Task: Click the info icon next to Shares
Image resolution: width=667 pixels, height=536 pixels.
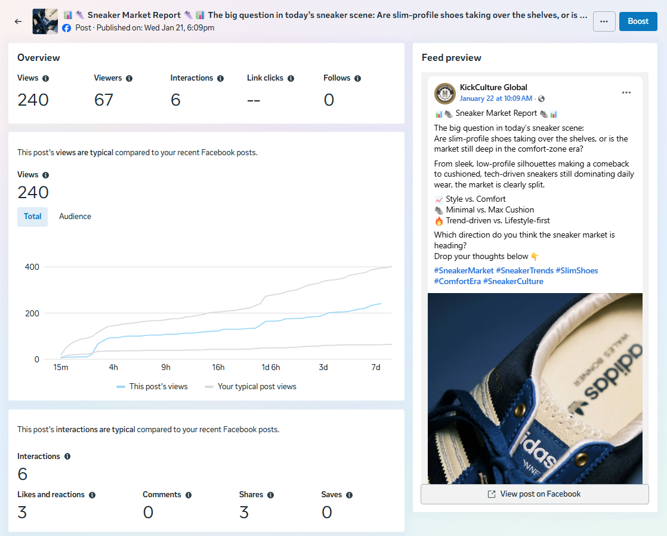Action: [x=271, y=495]
